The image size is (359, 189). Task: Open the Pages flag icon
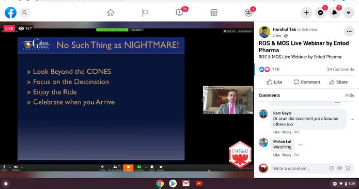click(145, 12)
